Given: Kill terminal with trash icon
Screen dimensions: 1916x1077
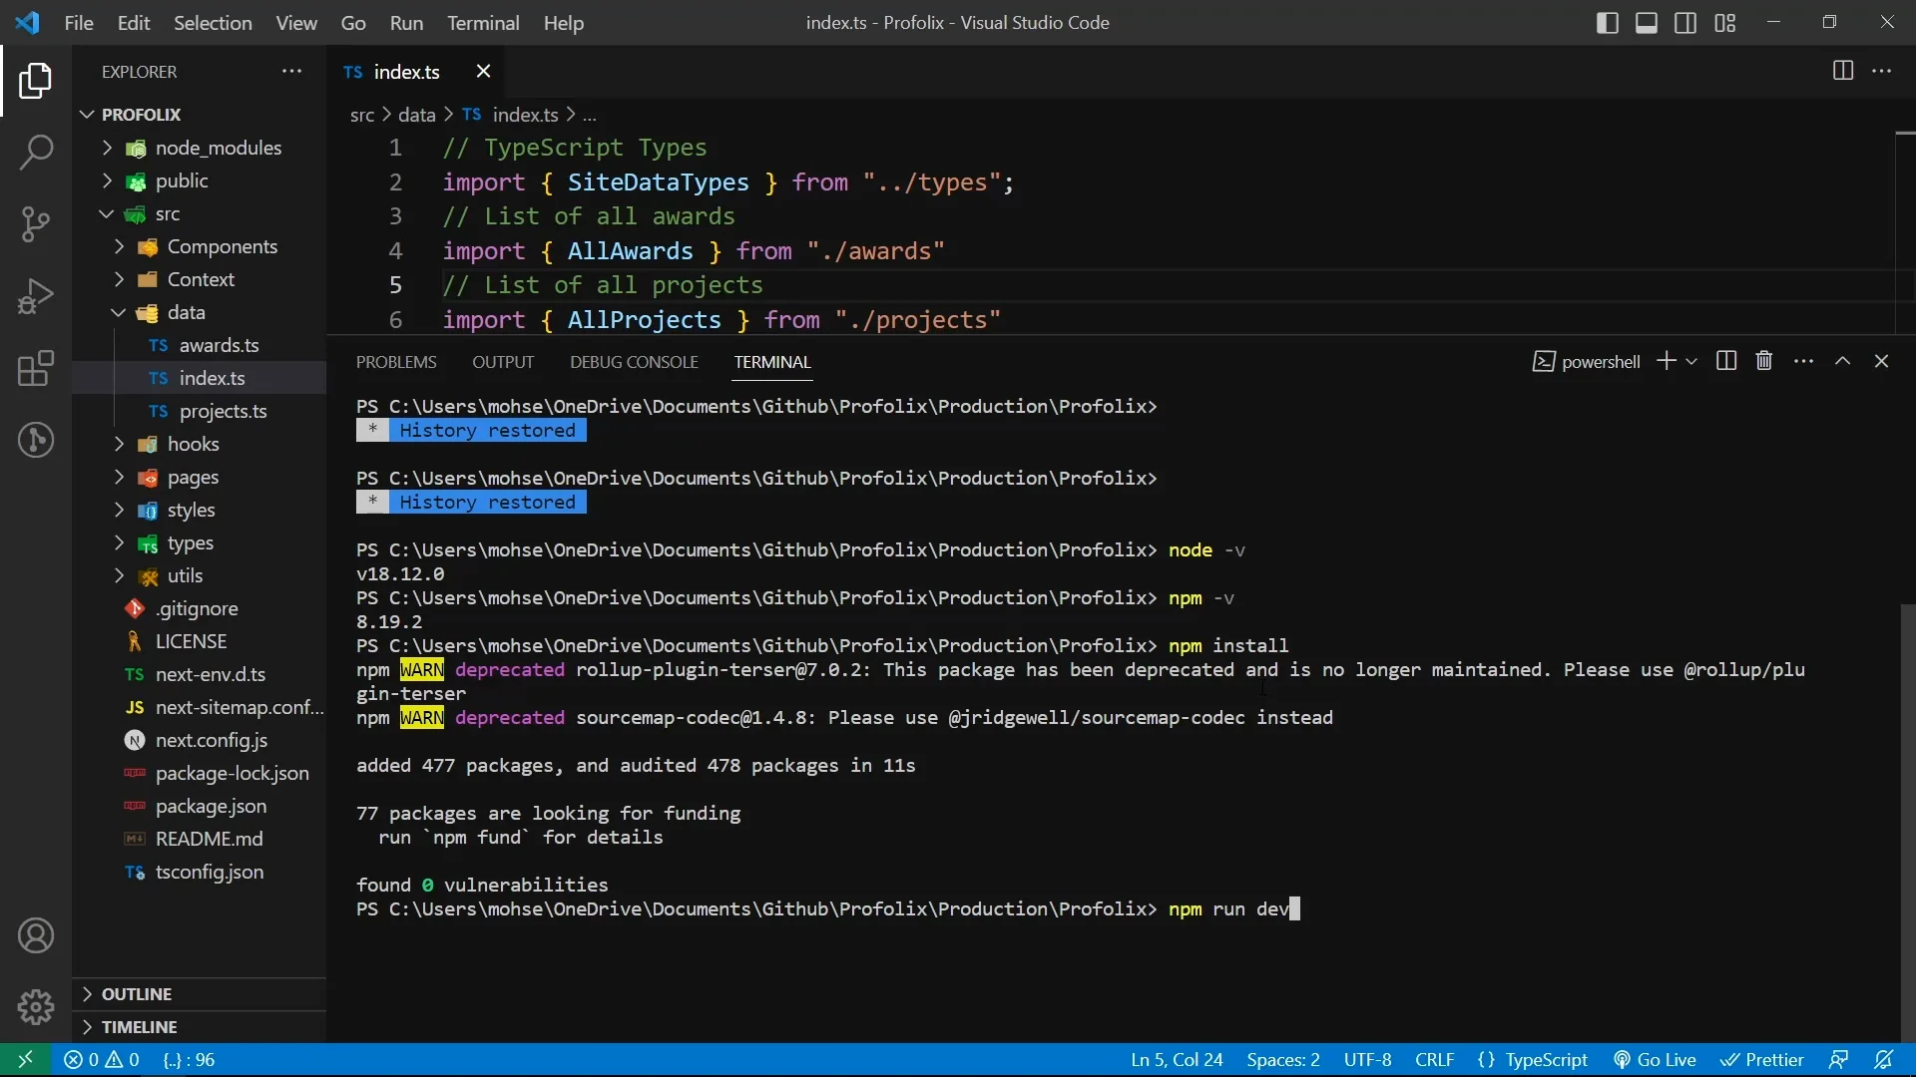Looking at the screenshot, I should (x=1764, y=361).
